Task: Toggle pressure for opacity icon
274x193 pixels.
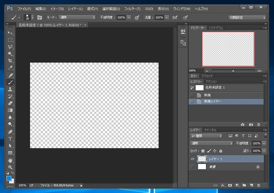Action: (x=137, y=18)
